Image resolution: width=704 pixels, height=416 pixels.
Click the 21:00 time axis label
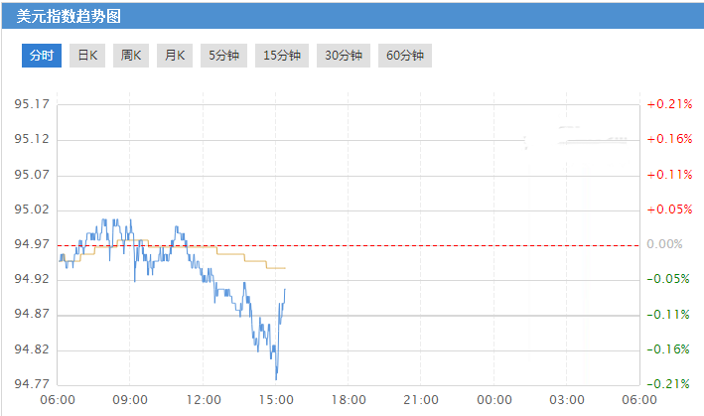421,400
